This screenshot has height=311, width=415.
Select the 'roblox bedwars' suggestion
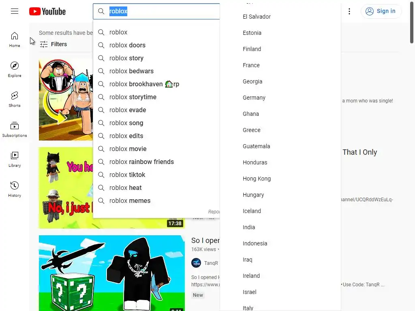pos(156,71)
